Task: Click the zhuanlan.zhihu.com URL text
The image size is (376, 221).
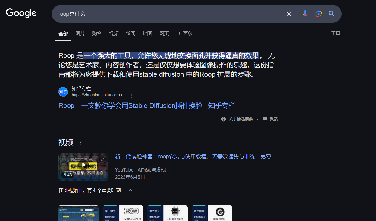Action: tap(99, 95)
